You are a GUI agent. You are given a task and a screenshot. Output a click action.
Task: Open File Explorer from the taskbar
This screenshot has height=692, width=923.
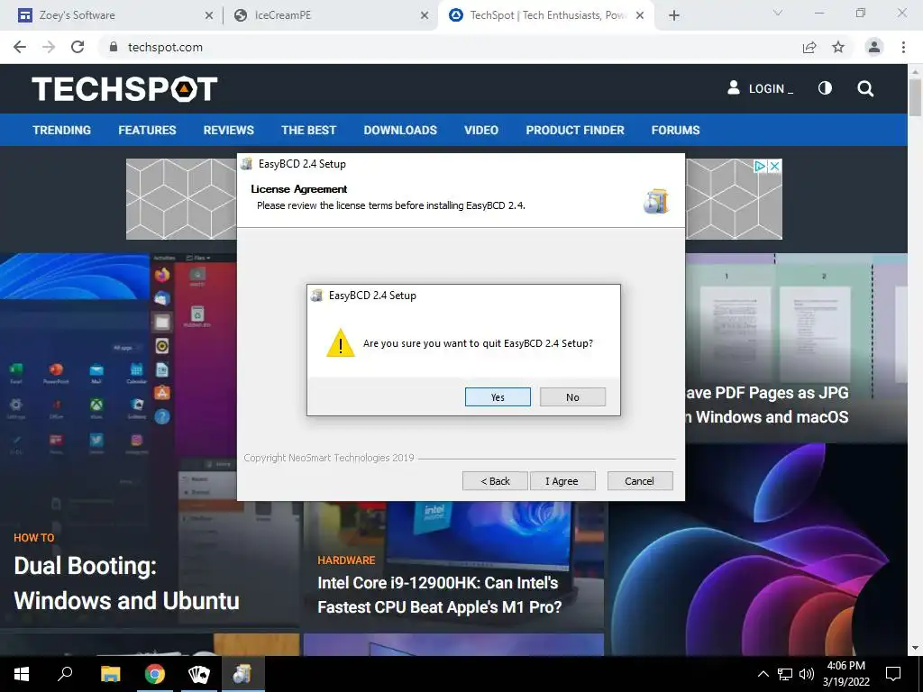click(x=110, y=674)
